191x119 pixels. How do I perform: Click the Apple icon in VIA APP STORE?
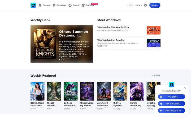(161, 104)
